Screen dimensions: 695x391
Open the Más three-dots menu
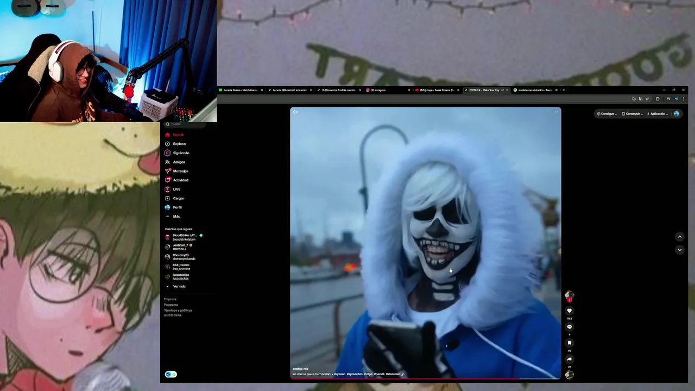pyautogui.click(x=173, y=216)
